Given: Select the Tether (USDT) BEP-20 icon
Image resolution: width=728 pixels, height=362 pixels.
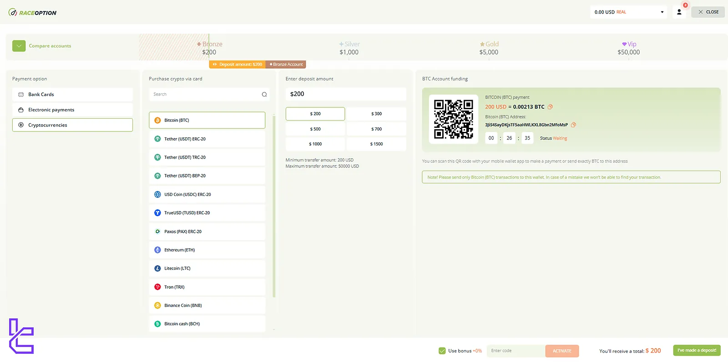Looking at the screenshot, I should tap(157, 176).
